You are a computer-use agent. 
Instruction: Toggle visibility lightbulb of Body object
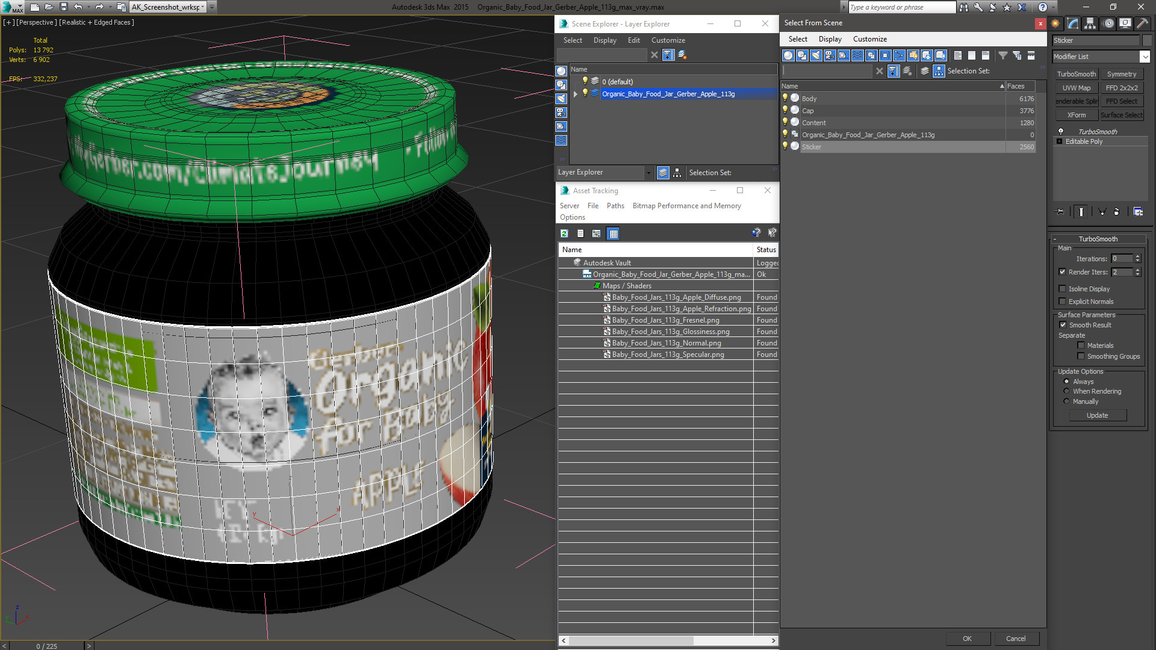(x=785, y=98)
